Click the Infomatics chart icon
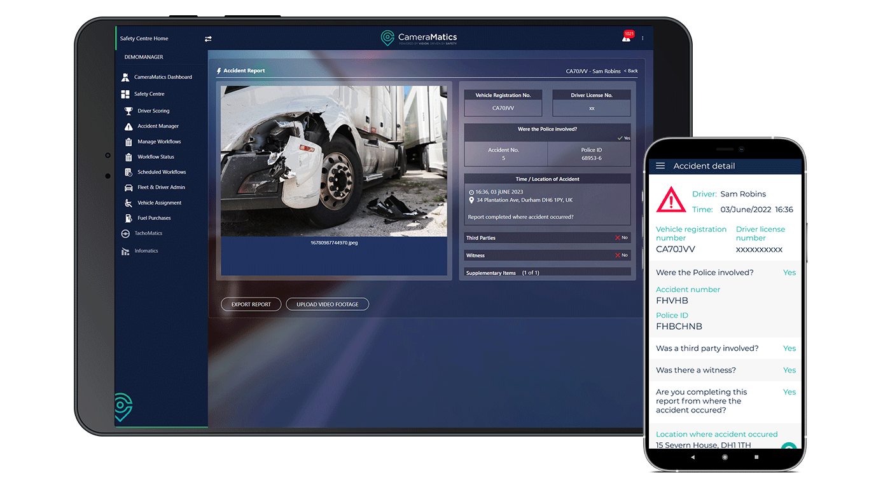The image size is (869, 488). pyautogui.click(x=125, y=252)
